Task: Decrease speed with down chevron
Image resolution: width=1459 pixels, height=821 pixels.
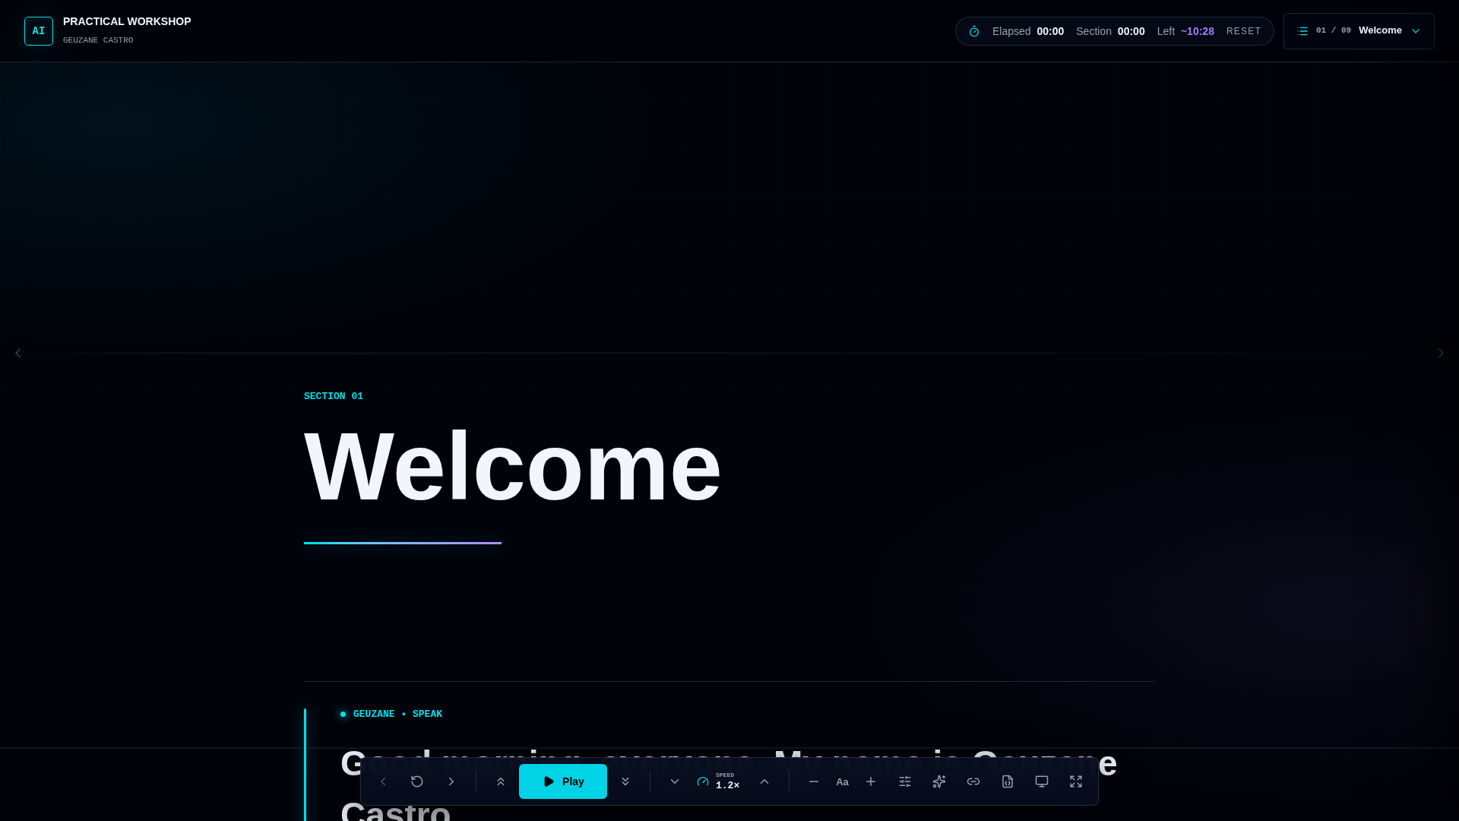Action: pyautogui.click(x=675, y=781)
